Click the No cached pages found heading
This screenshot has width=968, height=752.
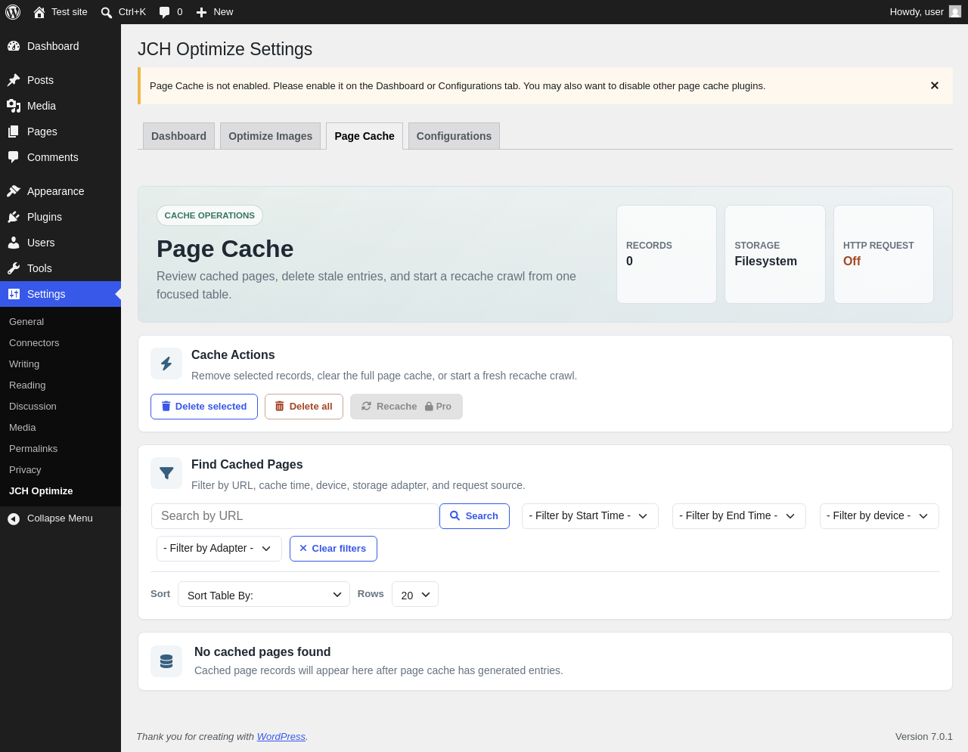click(262, 652)
